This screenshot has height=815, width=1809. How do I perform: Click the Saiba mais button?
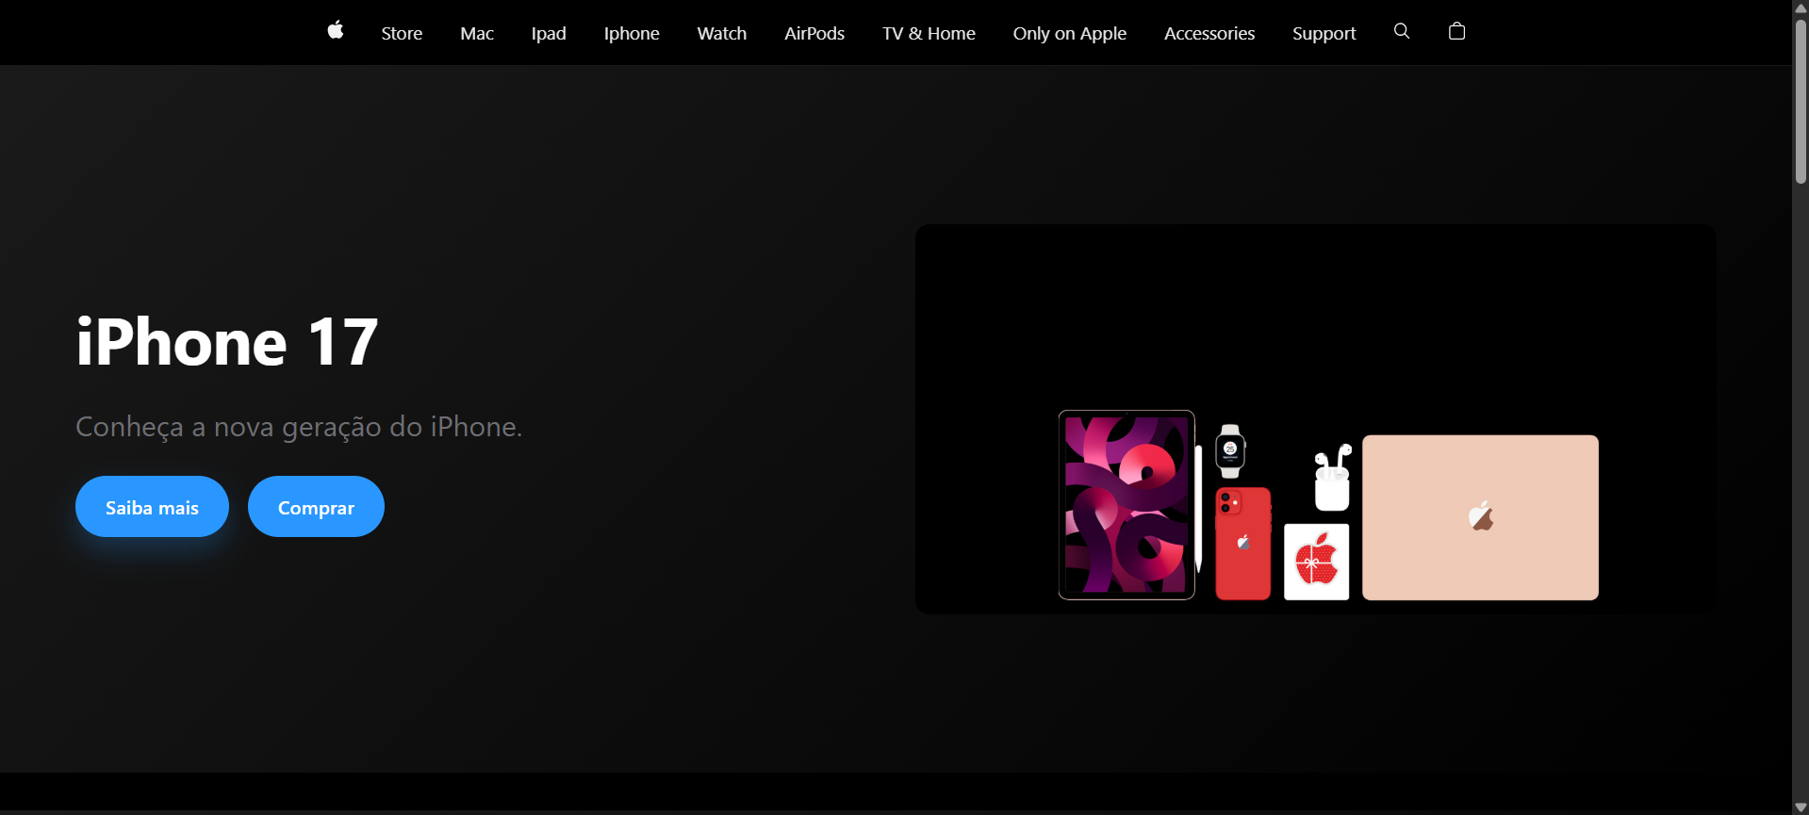coord(152,507)
